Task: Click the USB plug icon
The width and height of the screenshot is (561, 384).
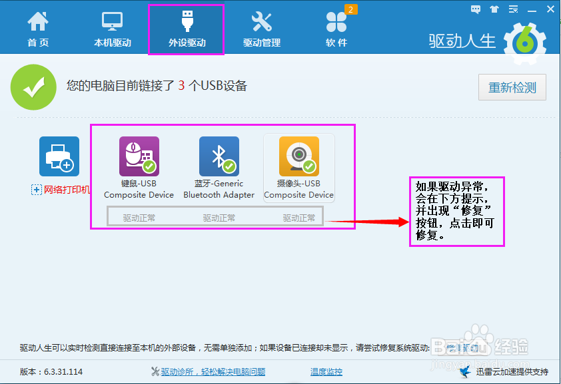Action: point(187,21)
